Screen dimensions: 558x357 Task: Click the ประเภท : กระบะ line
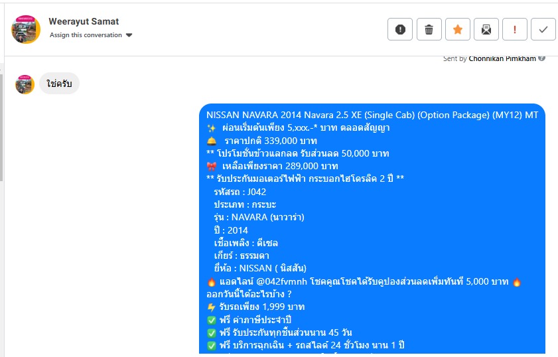(245, 204)
